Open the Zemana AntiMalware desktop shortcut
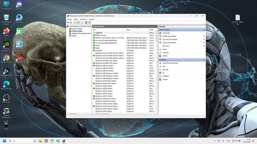The width and height of the screenshot is (257, 144). tap(6, 113)
